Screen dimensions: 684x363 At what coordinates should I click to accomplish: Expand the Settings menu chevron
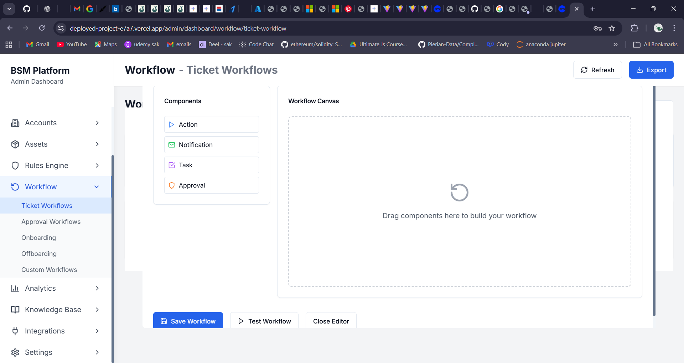(97, 352)
